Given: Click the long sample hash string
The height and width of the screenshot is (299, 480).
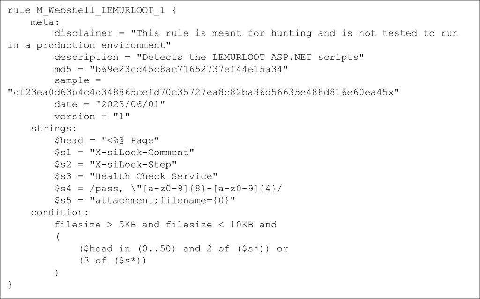Looking at the screenshot, I should 203,92.
